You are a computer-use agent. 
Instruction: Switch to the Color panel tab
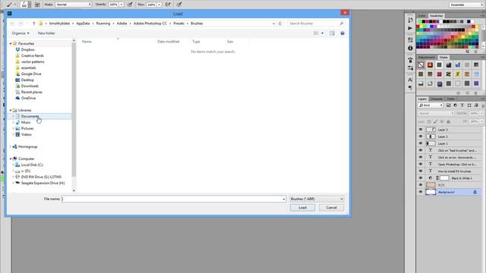tap(422, 16)
